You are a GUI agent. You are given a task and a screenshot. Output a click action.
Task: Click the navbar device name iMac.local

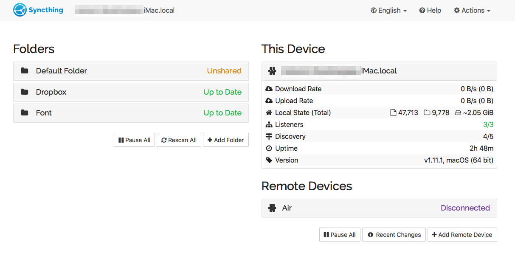tap(125, 10)
